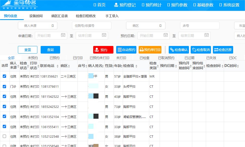Uncheck the row with phone 1361352104
The height and width of the screenshot is (147, 245).
click(4, 116)
